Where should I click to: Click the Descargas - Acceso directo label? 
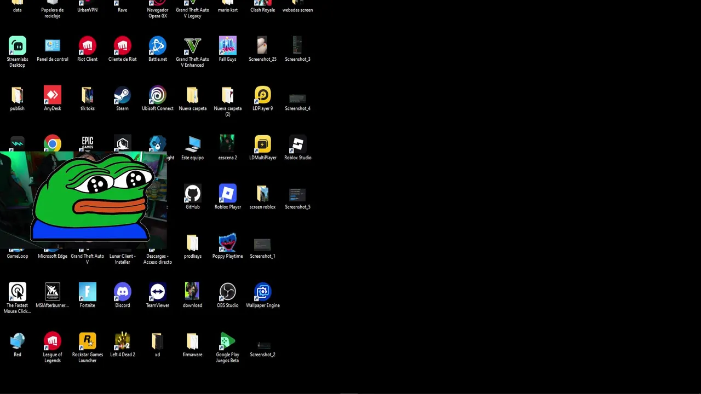coord(157,259)
